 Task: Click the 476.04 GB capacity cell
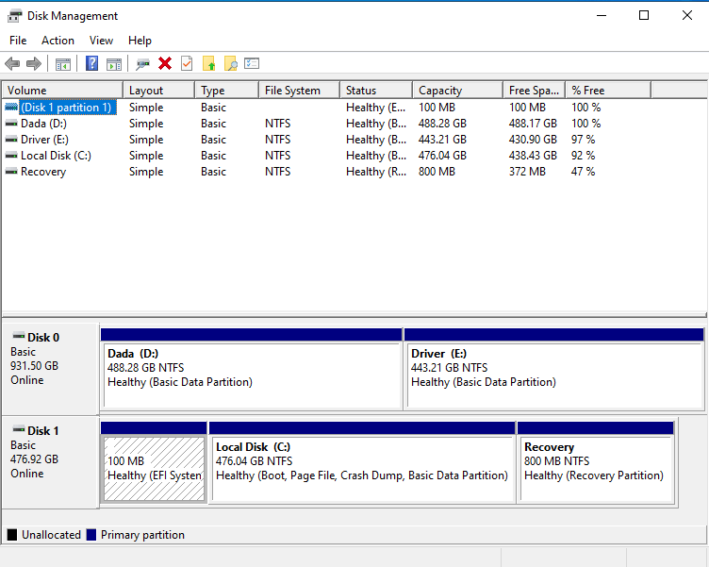pyautogui.click(x=442, y=156)
